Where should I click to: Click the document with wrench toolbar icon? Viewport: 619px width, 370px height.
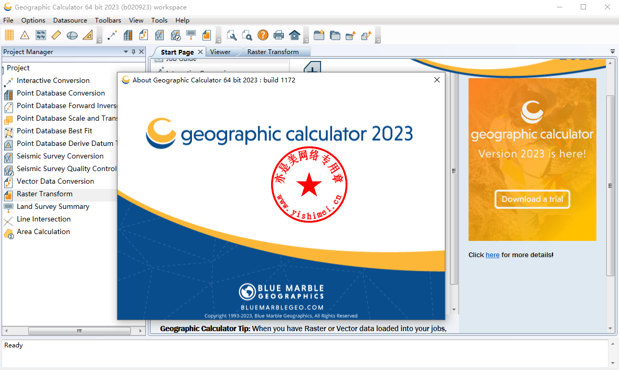(x=232, y=35)
